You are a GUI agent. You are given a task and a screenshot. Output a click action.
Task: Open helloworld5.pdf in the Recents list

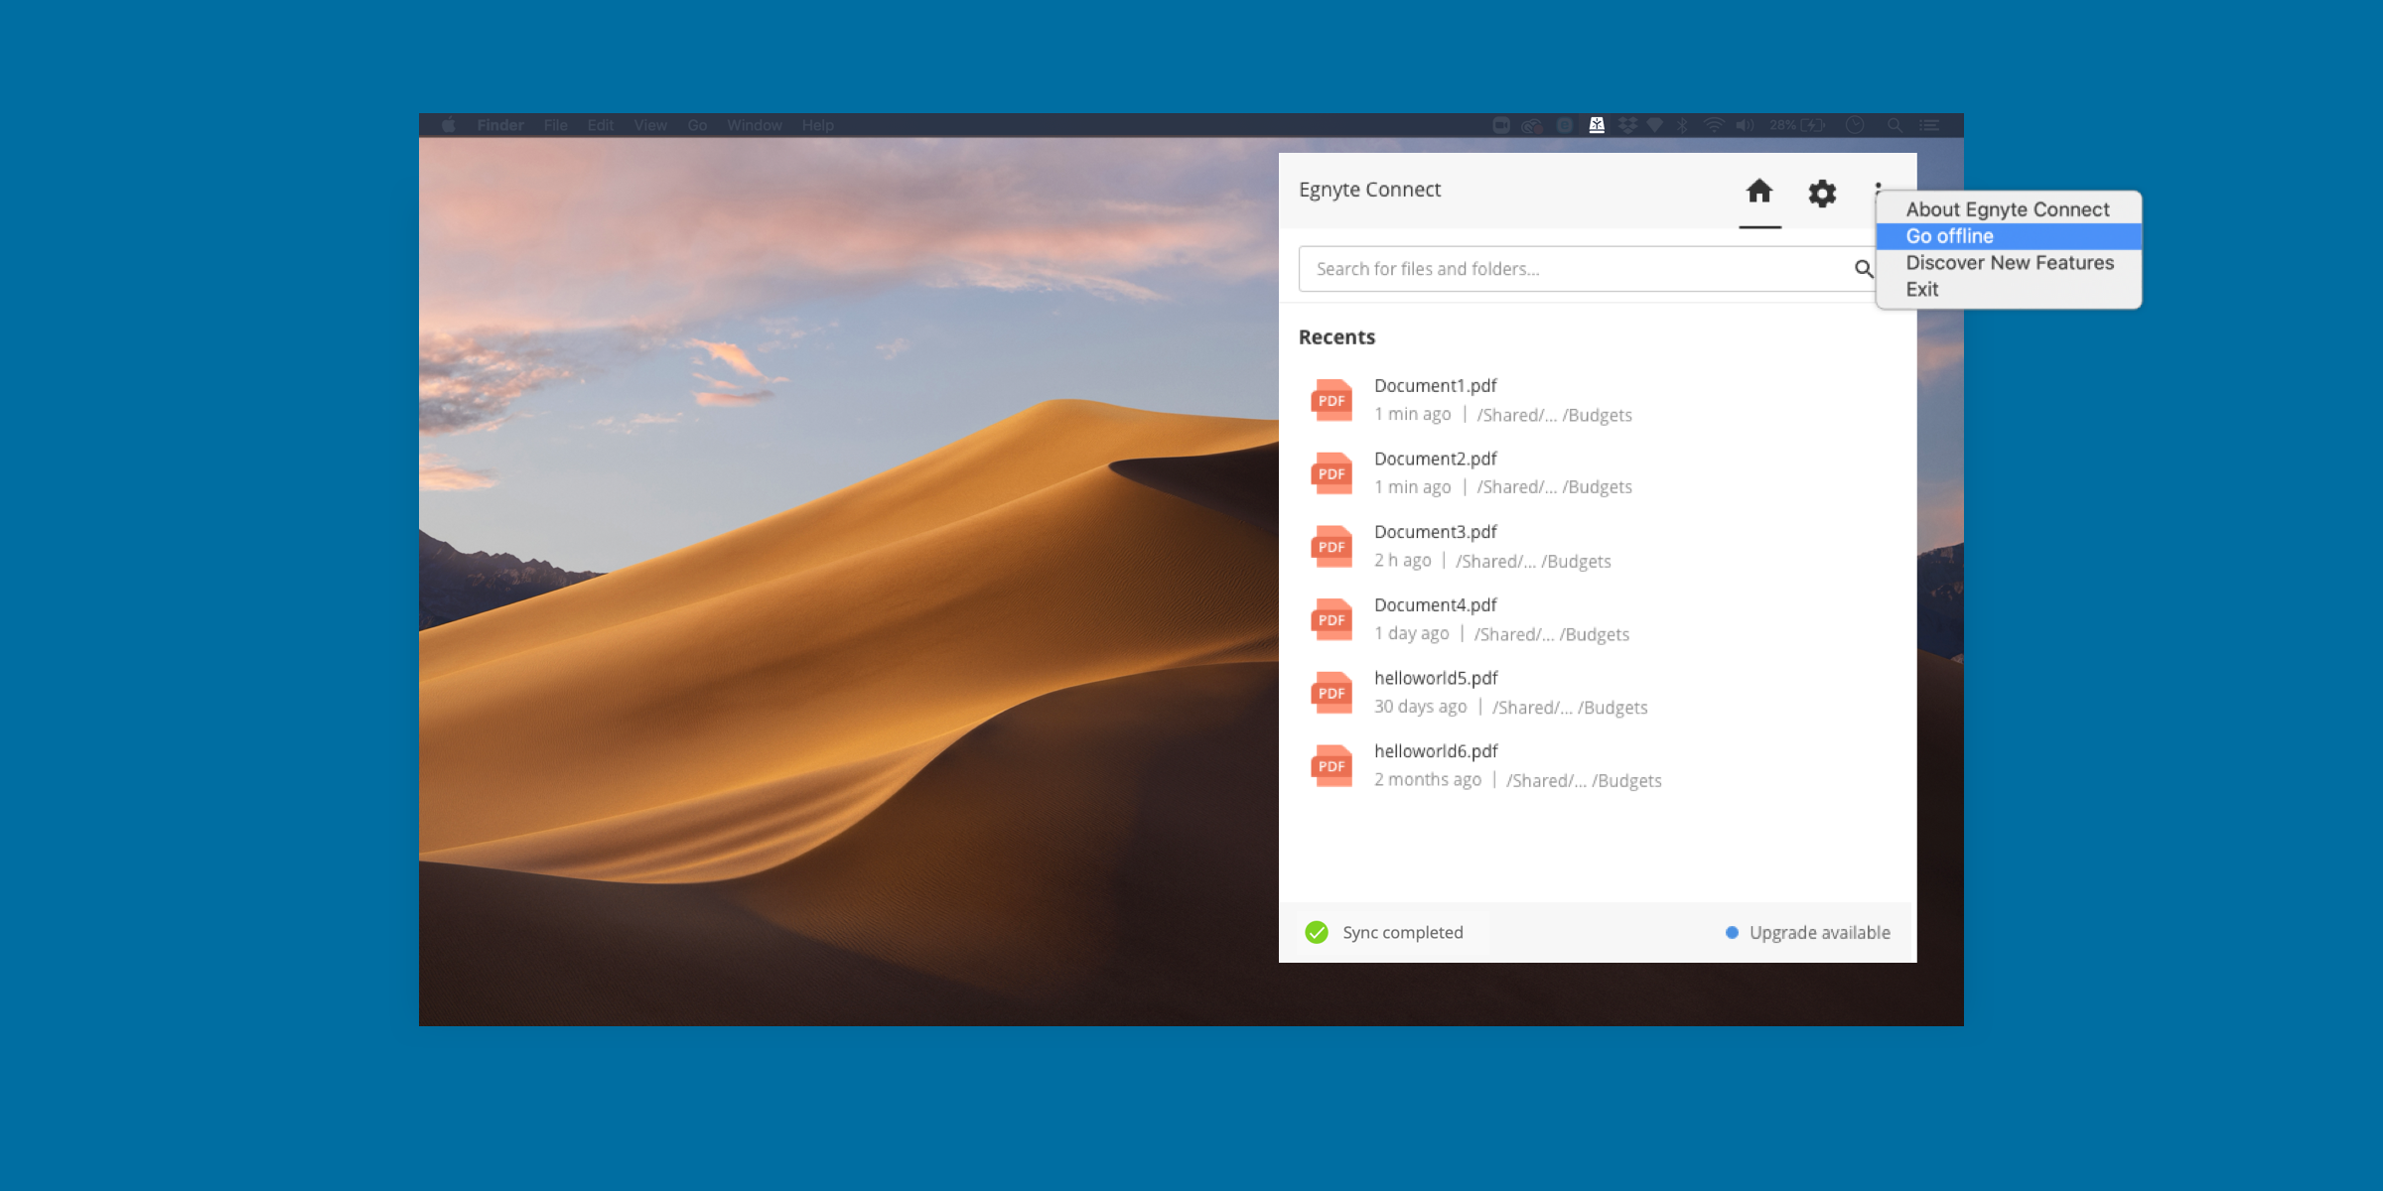tap(1436, 678)
